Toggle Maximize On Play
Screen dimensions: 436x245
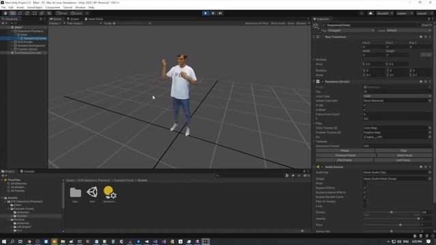coord(257,23)
